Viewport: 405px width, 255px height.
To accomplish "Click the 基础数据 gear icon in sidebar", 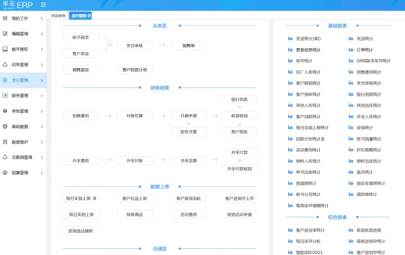I will click(5, 126).
